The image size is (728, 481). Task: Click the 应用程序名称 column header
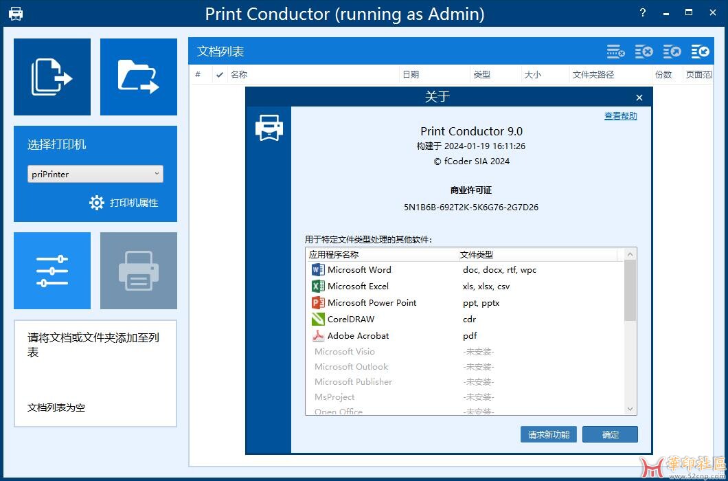(382, 255)
